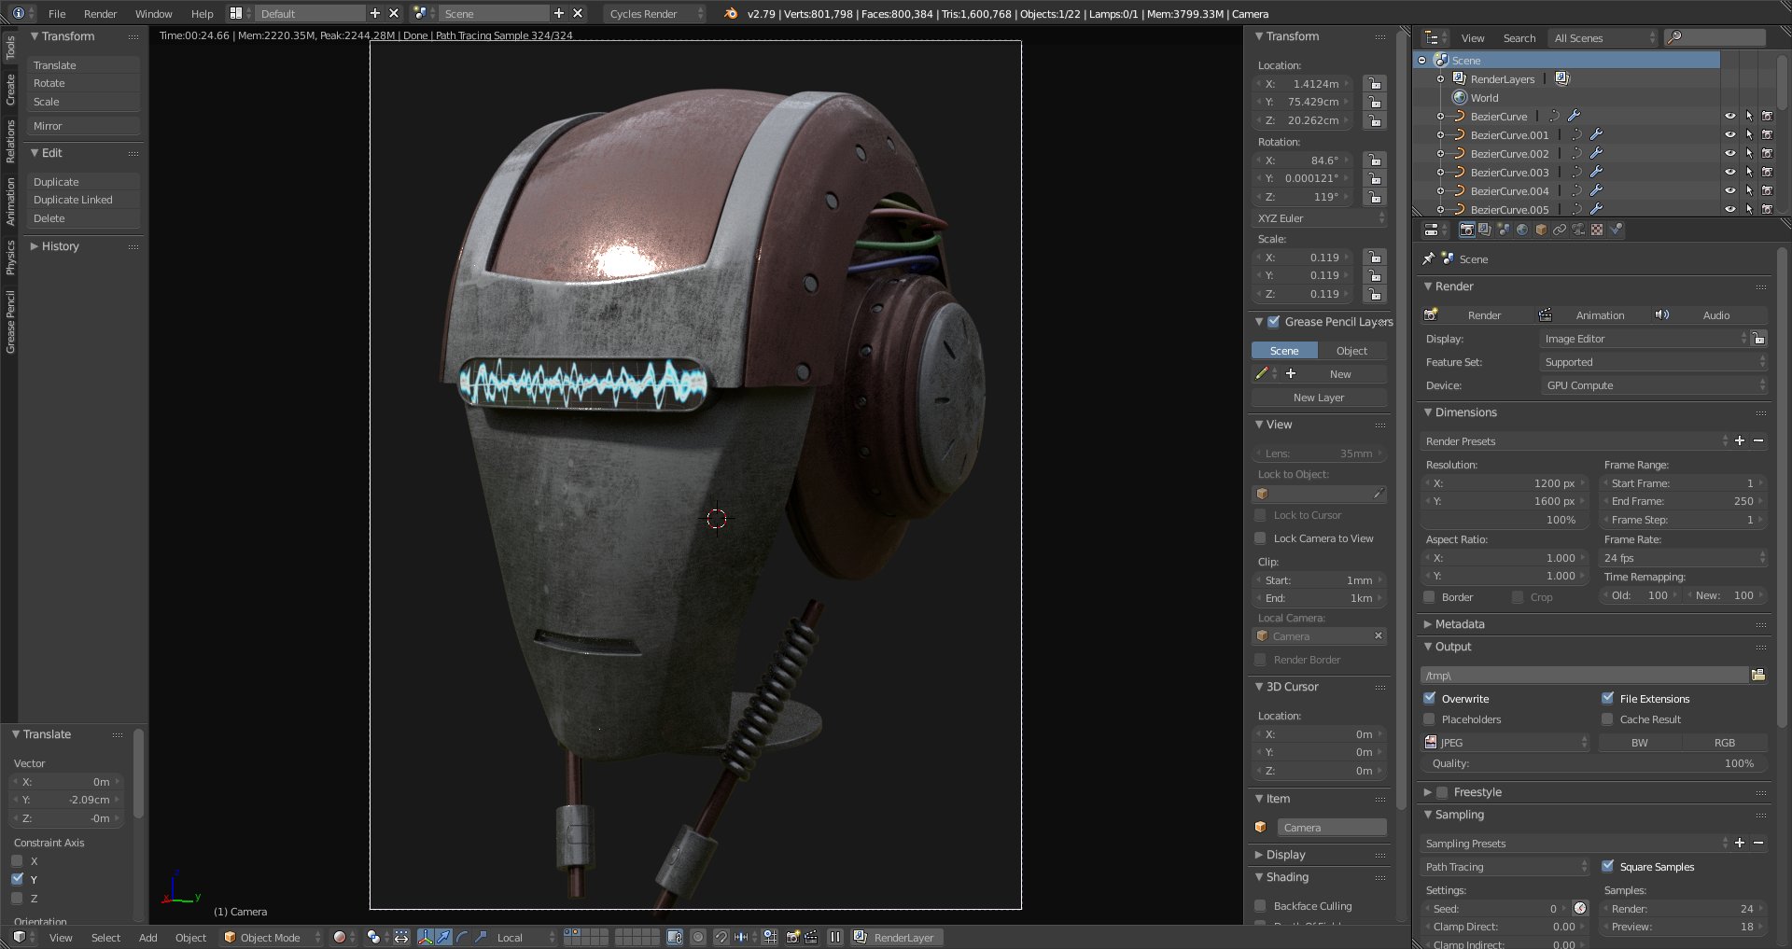Click the JPEG Quality 100% slider
This screenshot has height=949, width=1792.
click(1594, 763)
